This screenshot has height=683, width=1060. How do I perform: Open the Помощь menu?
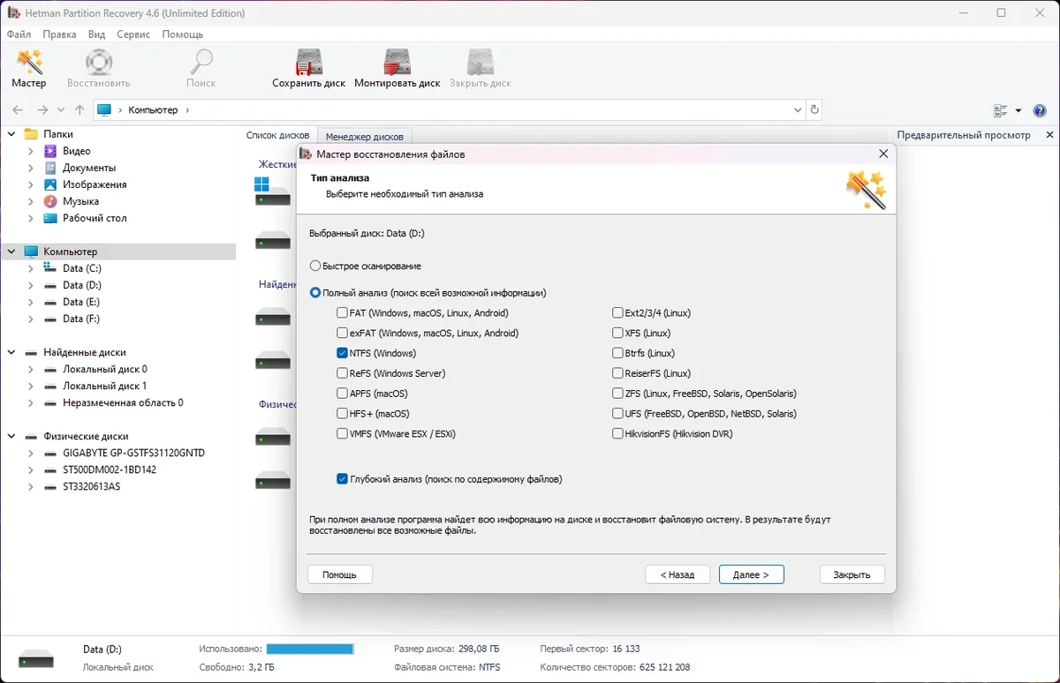point(183,34)
